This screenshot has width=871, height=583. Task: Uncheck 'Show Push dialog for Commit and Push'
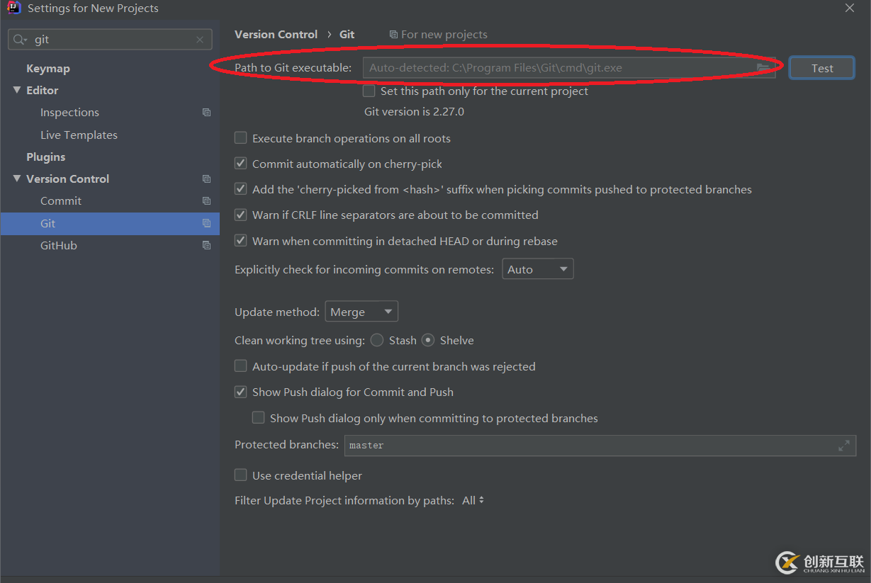pos(241,392)
